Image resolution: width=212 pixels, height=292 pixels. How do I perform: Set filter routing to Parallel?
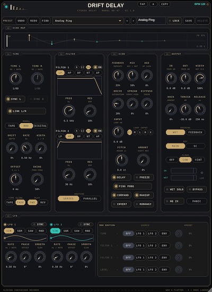pyautogui.click(x=90, y=199)
